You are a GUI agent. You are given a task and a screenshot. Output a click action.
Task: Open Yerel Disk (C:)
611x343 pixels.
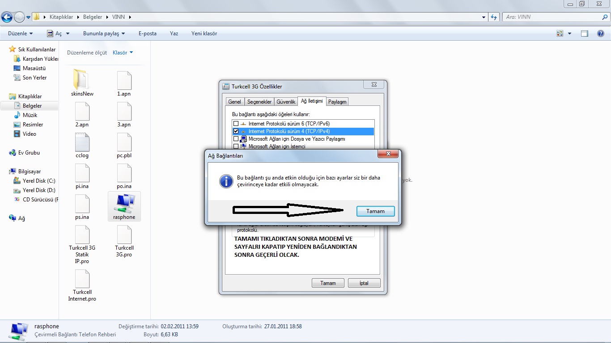click(x=39, y=181)
